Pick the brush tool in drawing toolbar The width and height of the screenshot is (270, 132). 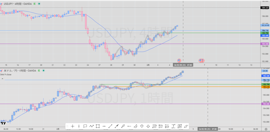tap(186, 126)
